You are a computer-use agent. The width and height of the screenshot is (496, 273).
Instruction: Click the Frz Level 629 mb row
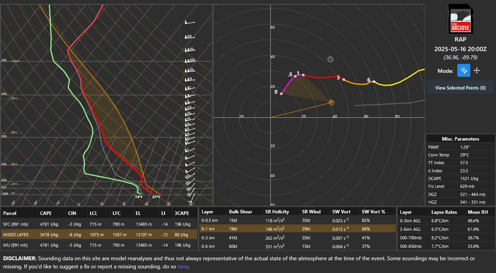(460, 187)
